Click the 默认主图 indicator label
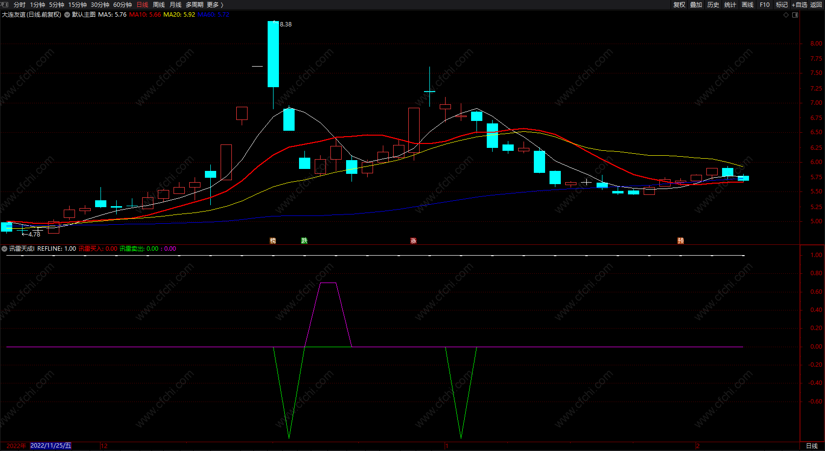This screenshot has height=451, width=825. point(84,15)
